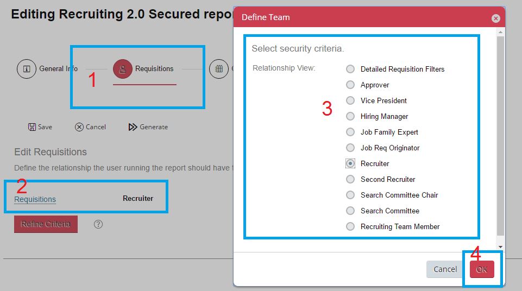Select the Requisitions step circle icon
This screenshot has width=522, height=291.
tap(123, 69)
